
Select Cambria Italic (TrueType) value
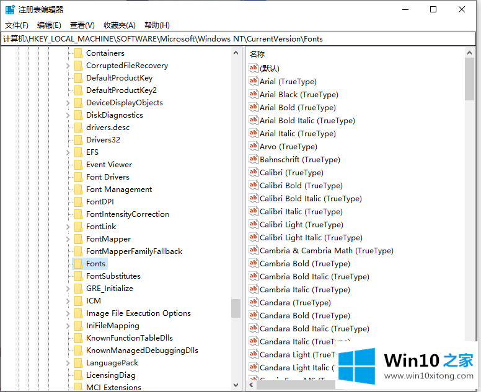click(304, 290)
